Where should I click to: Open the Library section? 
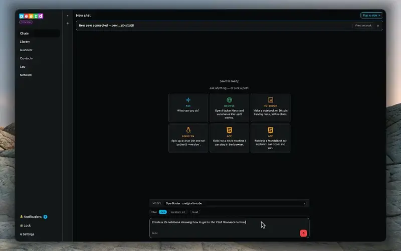coord(25,42)
